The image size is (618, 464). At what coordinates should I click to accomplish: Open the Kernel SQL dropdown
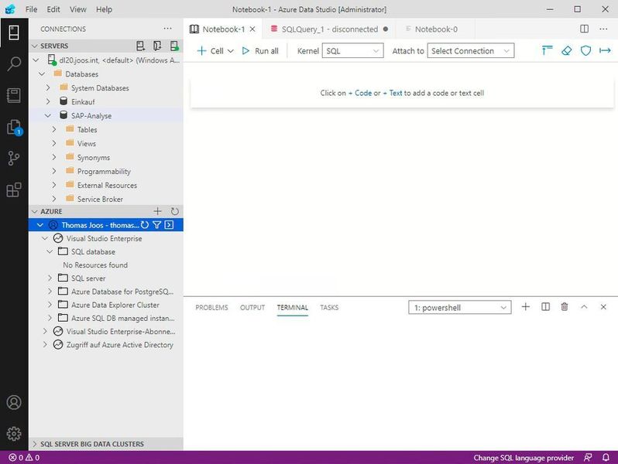coord(352,51)
